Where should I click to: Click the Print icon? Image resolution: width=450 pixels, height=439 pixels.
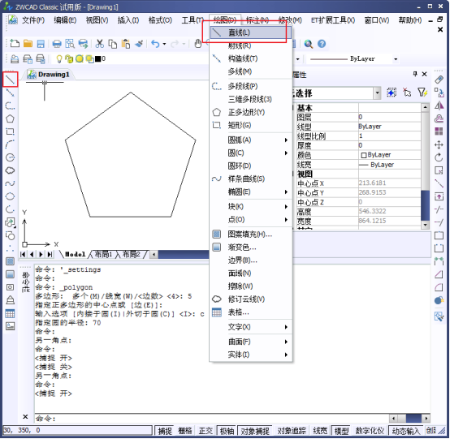point(57,44)
